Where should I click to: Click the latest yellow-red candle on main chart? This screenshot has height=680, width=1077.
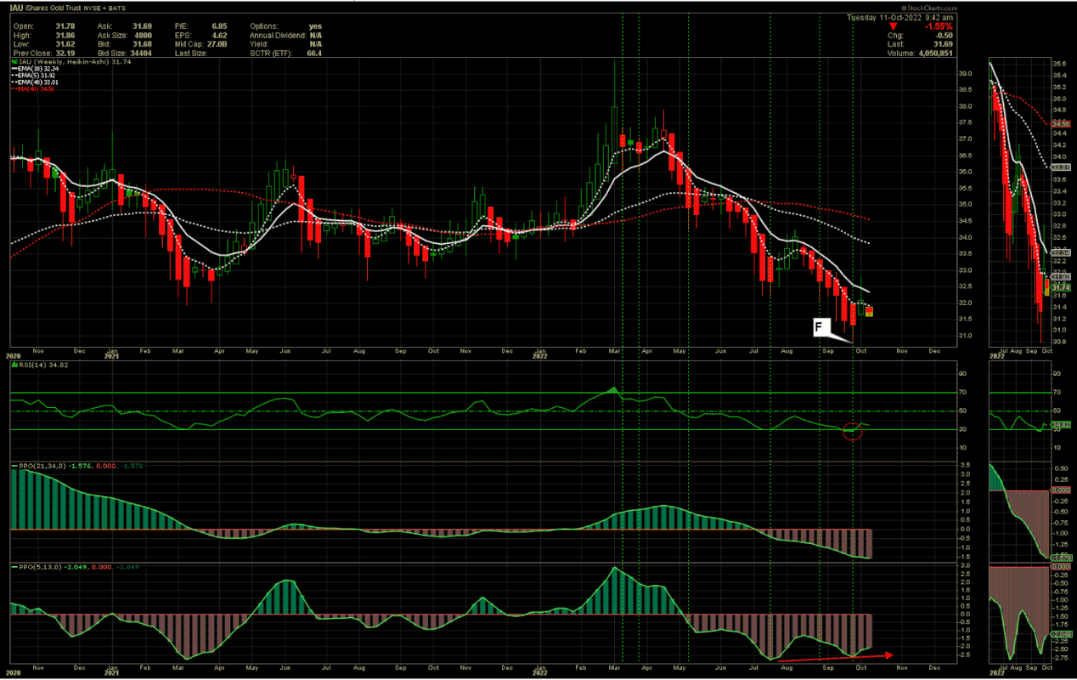[x=869, y=311]
